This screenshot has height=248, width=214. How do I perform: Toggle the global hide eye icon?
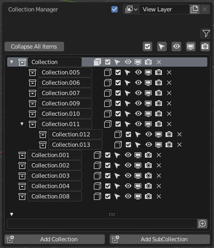(176, 47)
